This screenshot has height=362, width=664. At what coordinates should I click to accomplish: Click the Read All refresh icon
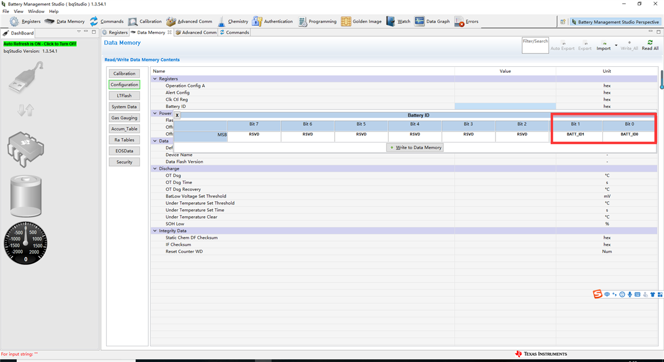650,43
